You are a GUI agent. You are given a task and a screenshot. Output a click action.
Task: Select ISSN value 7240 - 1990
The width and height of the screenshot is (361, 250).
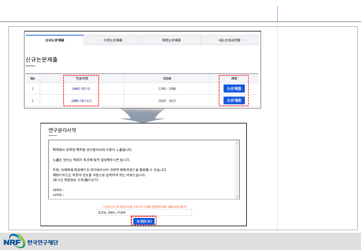167,89
